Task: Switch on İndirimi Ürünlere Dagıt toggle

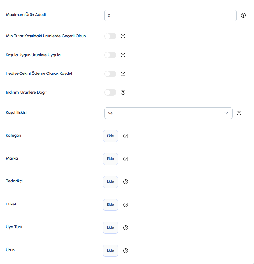Action: (x=110, y=92)
